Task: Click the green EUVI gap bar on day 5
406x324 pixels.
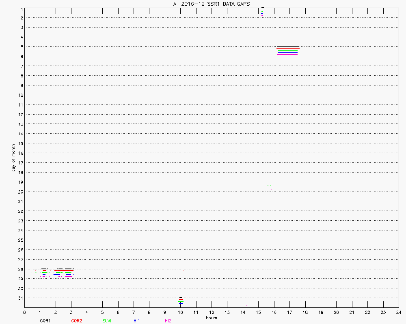Action: 287,51
